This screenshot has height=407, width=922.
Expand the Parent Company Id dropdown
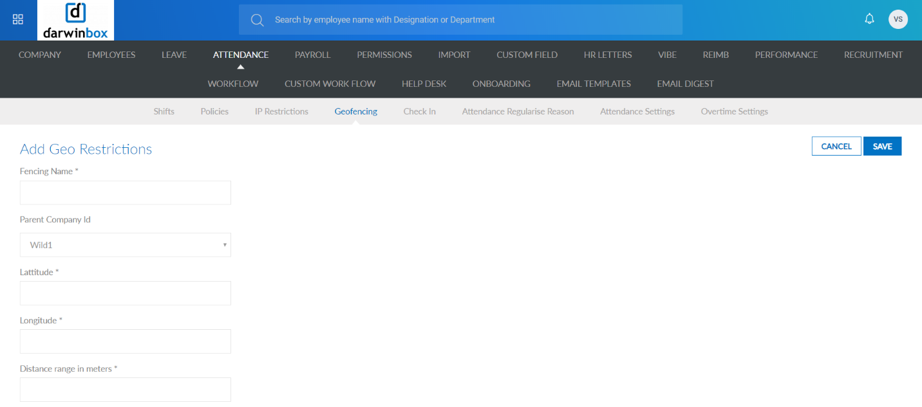(x=125, y=245)
